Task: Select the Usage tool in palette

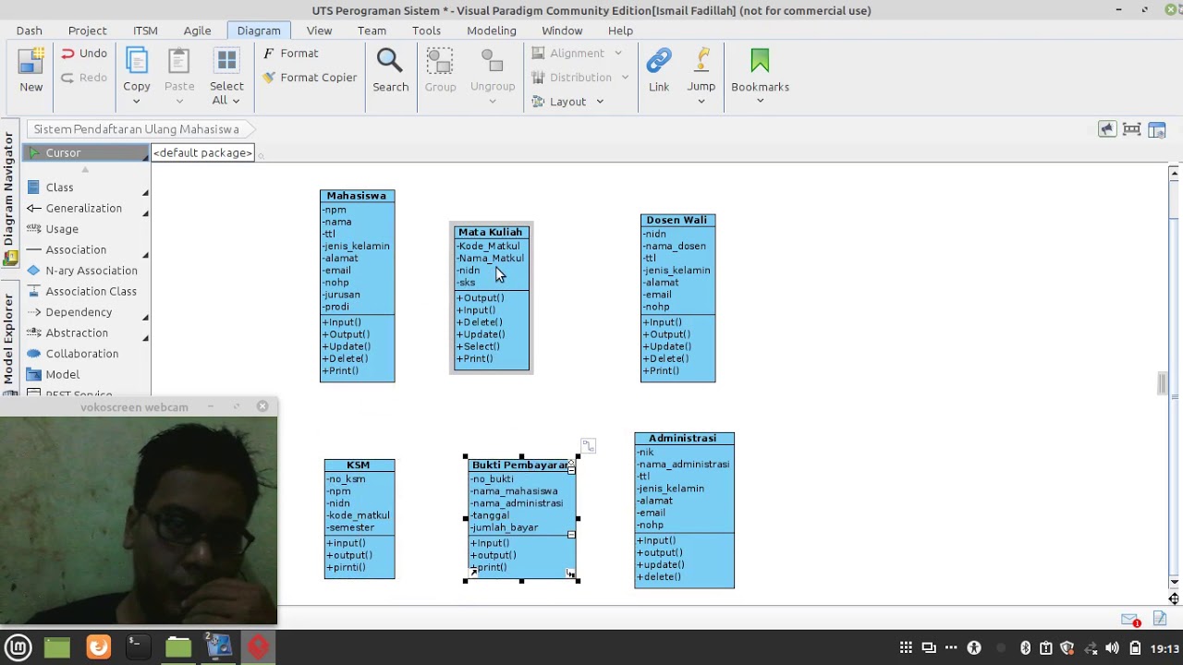Action: [x=62, y=229]
